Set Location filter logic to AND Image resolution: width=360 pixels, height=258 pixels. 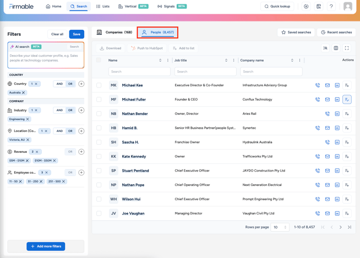[x=59, y=131]
